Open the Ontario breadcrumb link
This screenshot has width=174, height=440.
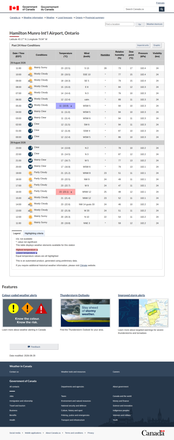pyautogui.click(x=79, y=17)
